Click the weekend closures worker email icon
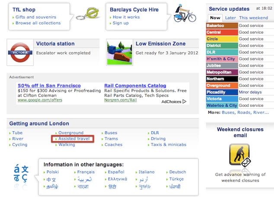Image resolution: width=274 pixels, height=197 pixels. (240, 155)
